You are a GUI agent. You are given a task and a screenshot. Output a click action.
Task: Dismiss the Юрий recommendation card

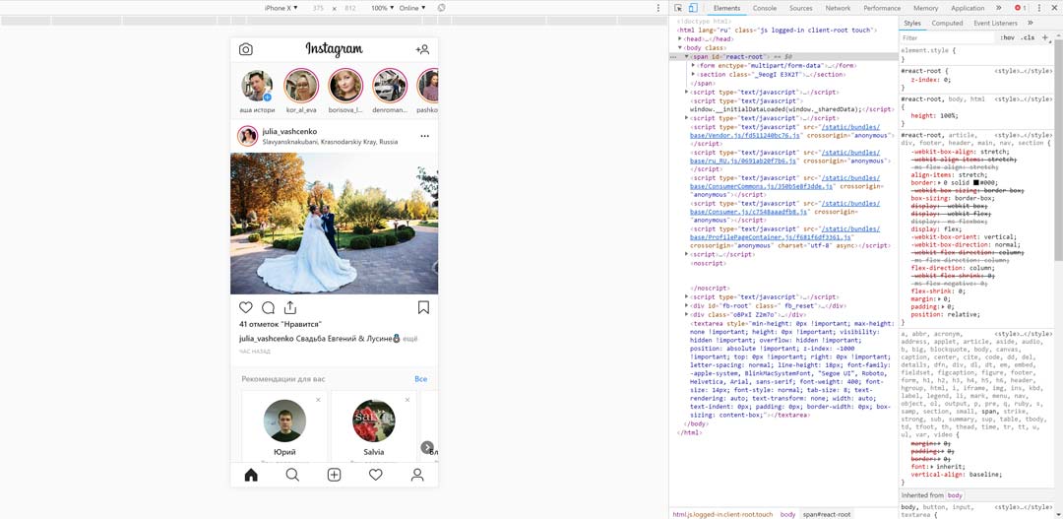(318, 400)
